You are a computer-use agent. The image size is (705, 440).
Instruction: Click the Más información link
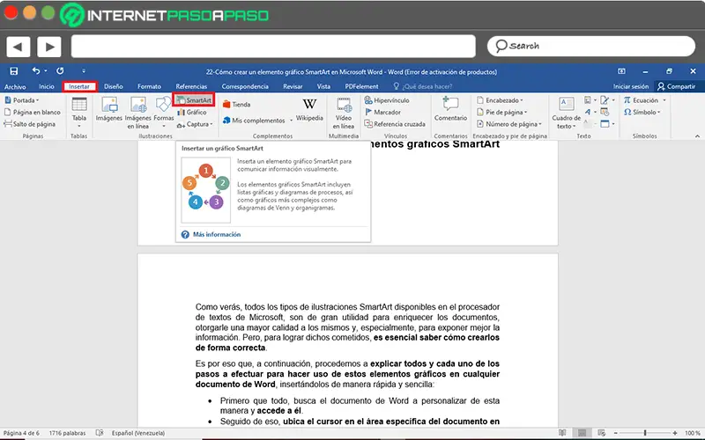[x=217, y=234]
